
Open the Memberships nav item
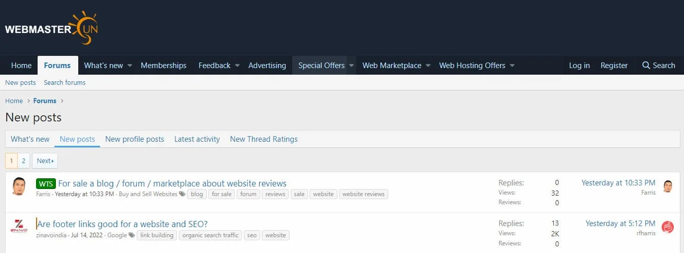click(x=164, y=66)
